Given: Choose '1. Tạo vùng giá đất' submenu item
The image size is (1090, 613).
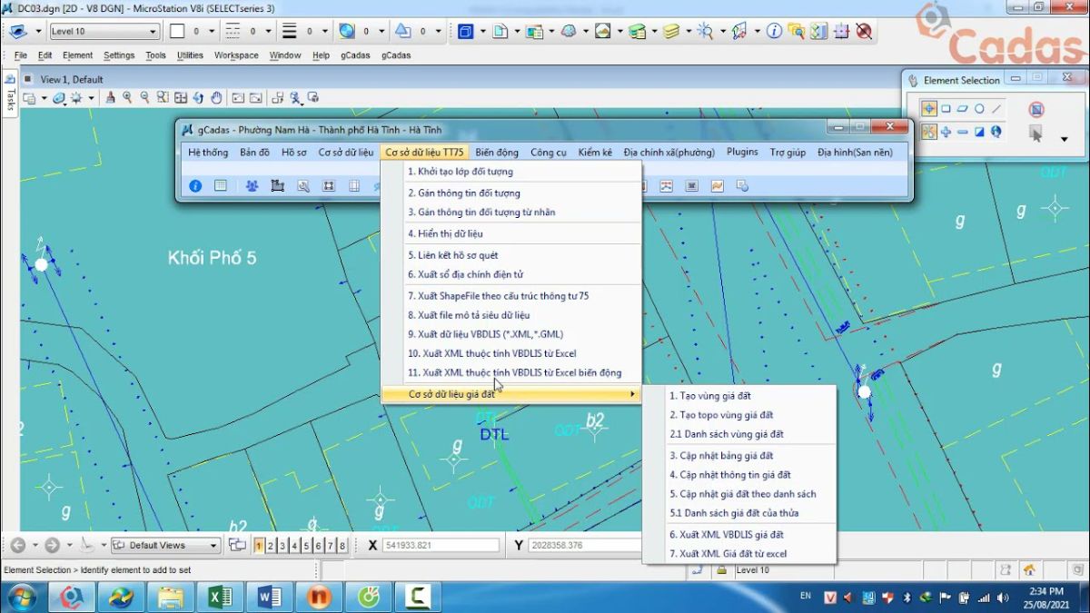Looking at the screenshot, I should coord(710,396).
